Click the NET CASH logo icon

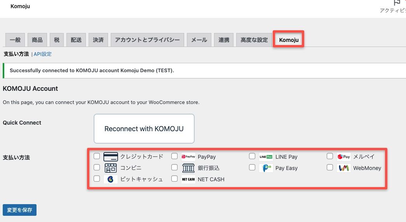[188, 179]
